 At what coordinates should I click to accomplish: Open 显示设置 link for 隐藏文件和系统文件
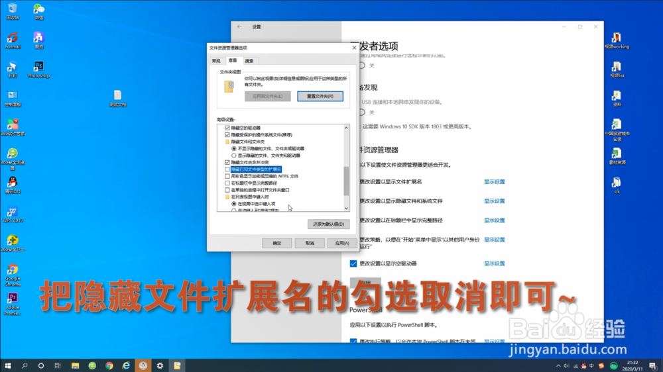coord(495,201)
